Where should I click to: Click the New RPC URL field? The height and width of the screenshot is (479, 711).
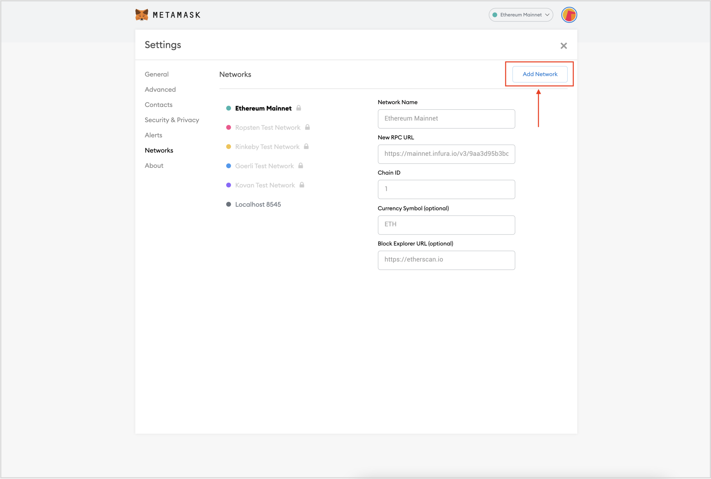[447, 154]
